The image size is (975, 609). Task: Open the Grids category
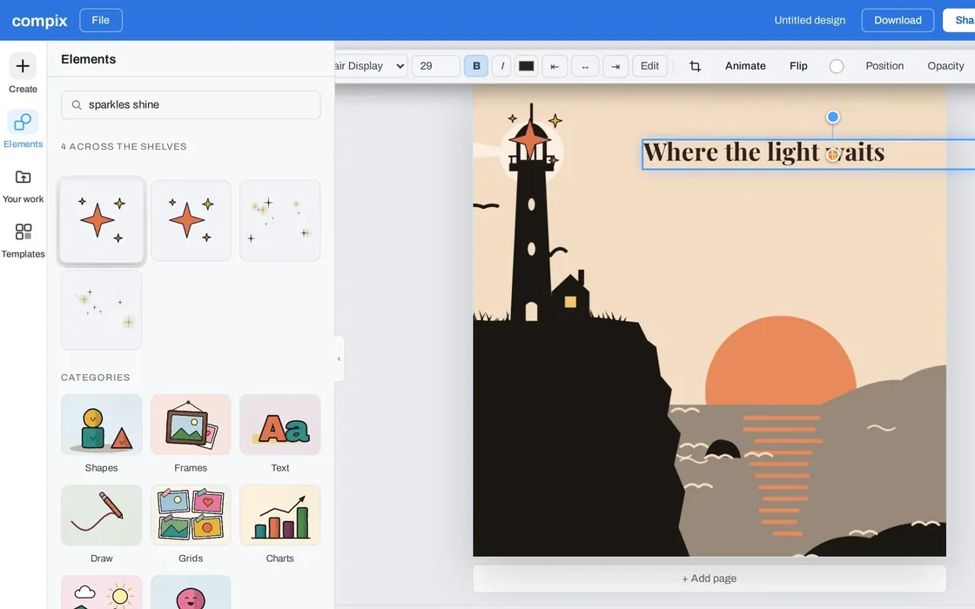click(191, 515)
